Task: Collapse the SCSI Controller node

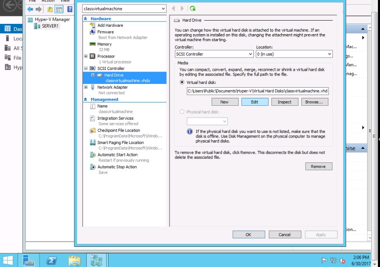Action: click(x=86, y=68)
